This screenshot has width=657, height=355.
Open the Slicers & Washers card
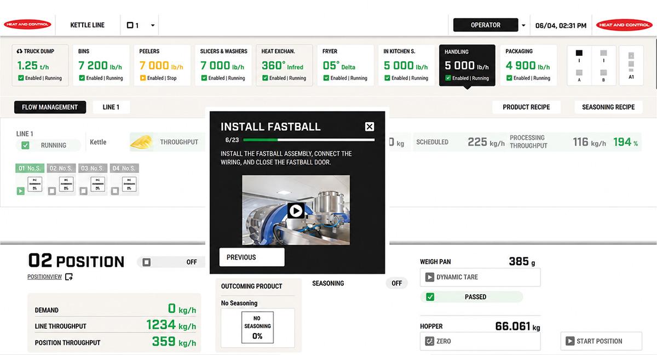pos(223,65)
